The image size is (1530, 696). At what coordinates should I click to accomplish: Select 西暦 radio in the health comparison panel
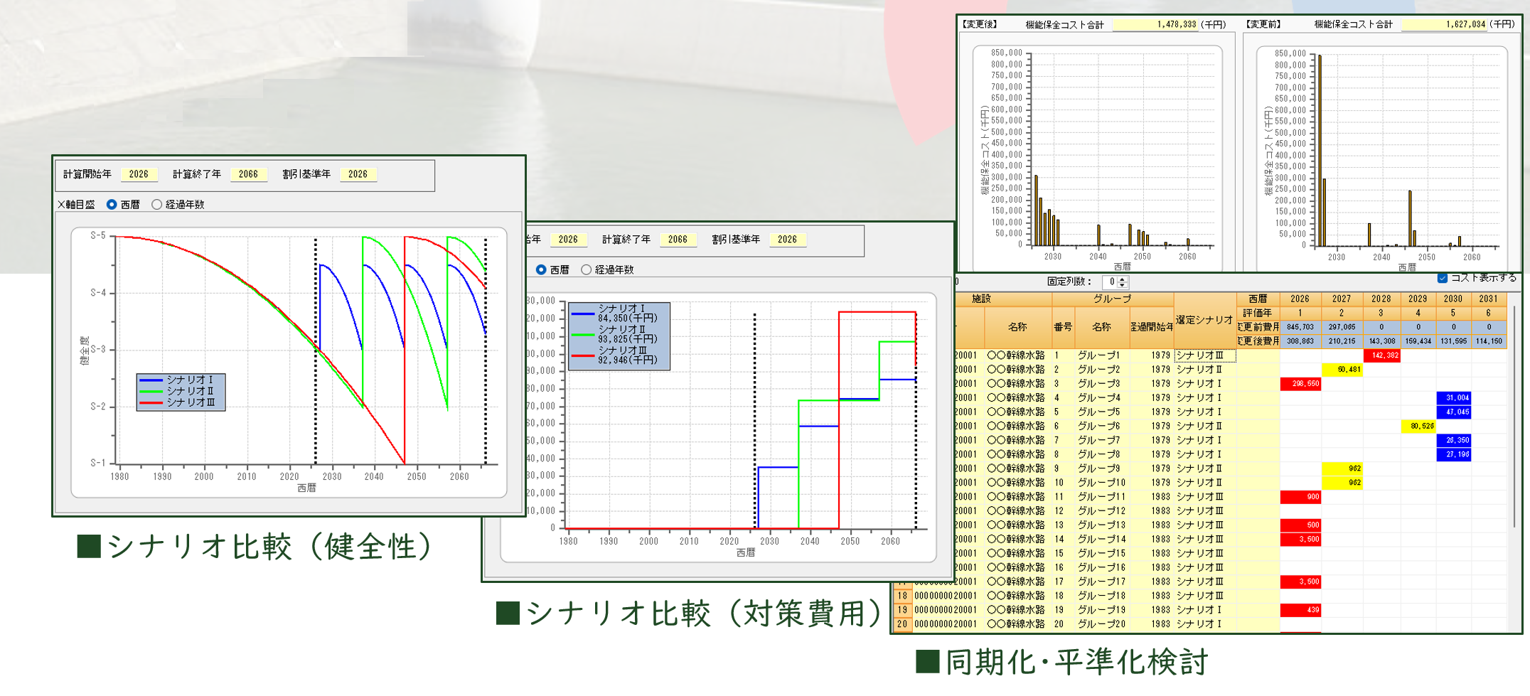click(112, 205)
